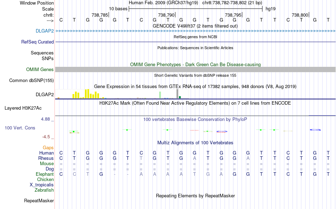This screenshot has height=209, width=336.
Task: Click the OMIM Gene Phenotypes track title
Action: pyautogui.click(x=195, y=64)
